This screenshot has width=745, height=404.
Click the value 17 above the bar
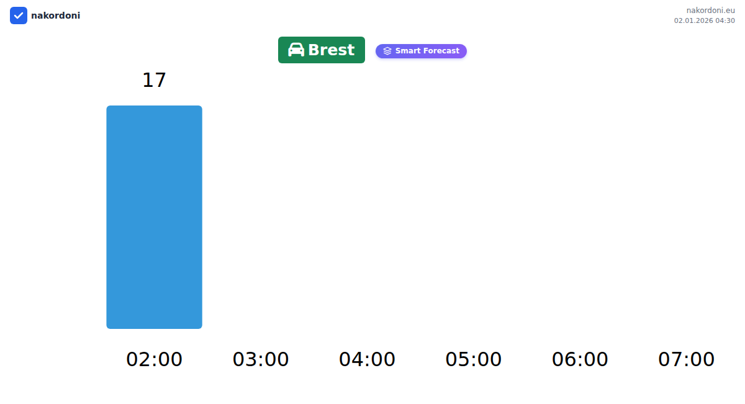coord(154,80)
